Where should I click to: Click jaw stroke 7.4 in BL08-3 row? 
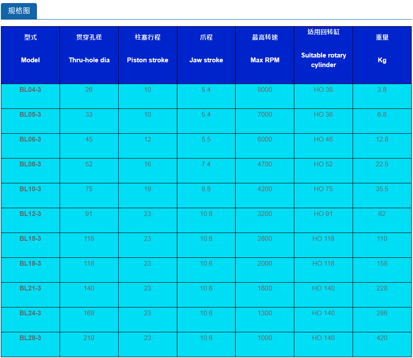(x=206, y=164)
